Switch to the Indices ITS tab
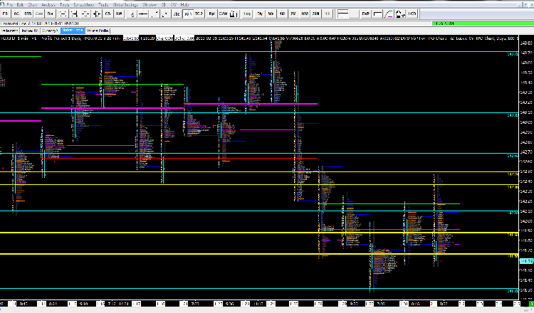The image size is (534, 313). point(29,31)
